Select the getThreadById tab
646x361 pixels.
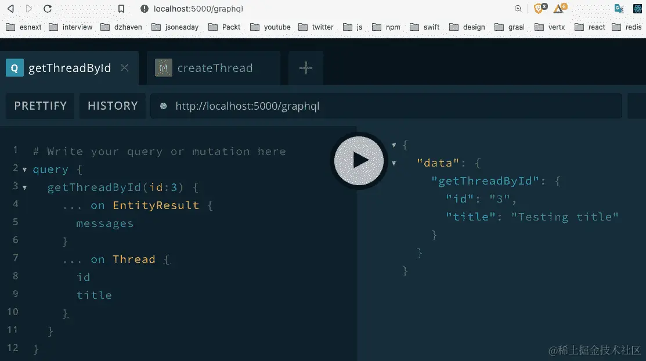pos(70,68)
